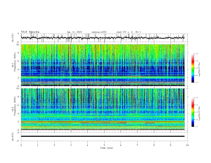Click the "ch.1(V)" axis label
This screenshot has height=163, width=211.
point(13,38)
